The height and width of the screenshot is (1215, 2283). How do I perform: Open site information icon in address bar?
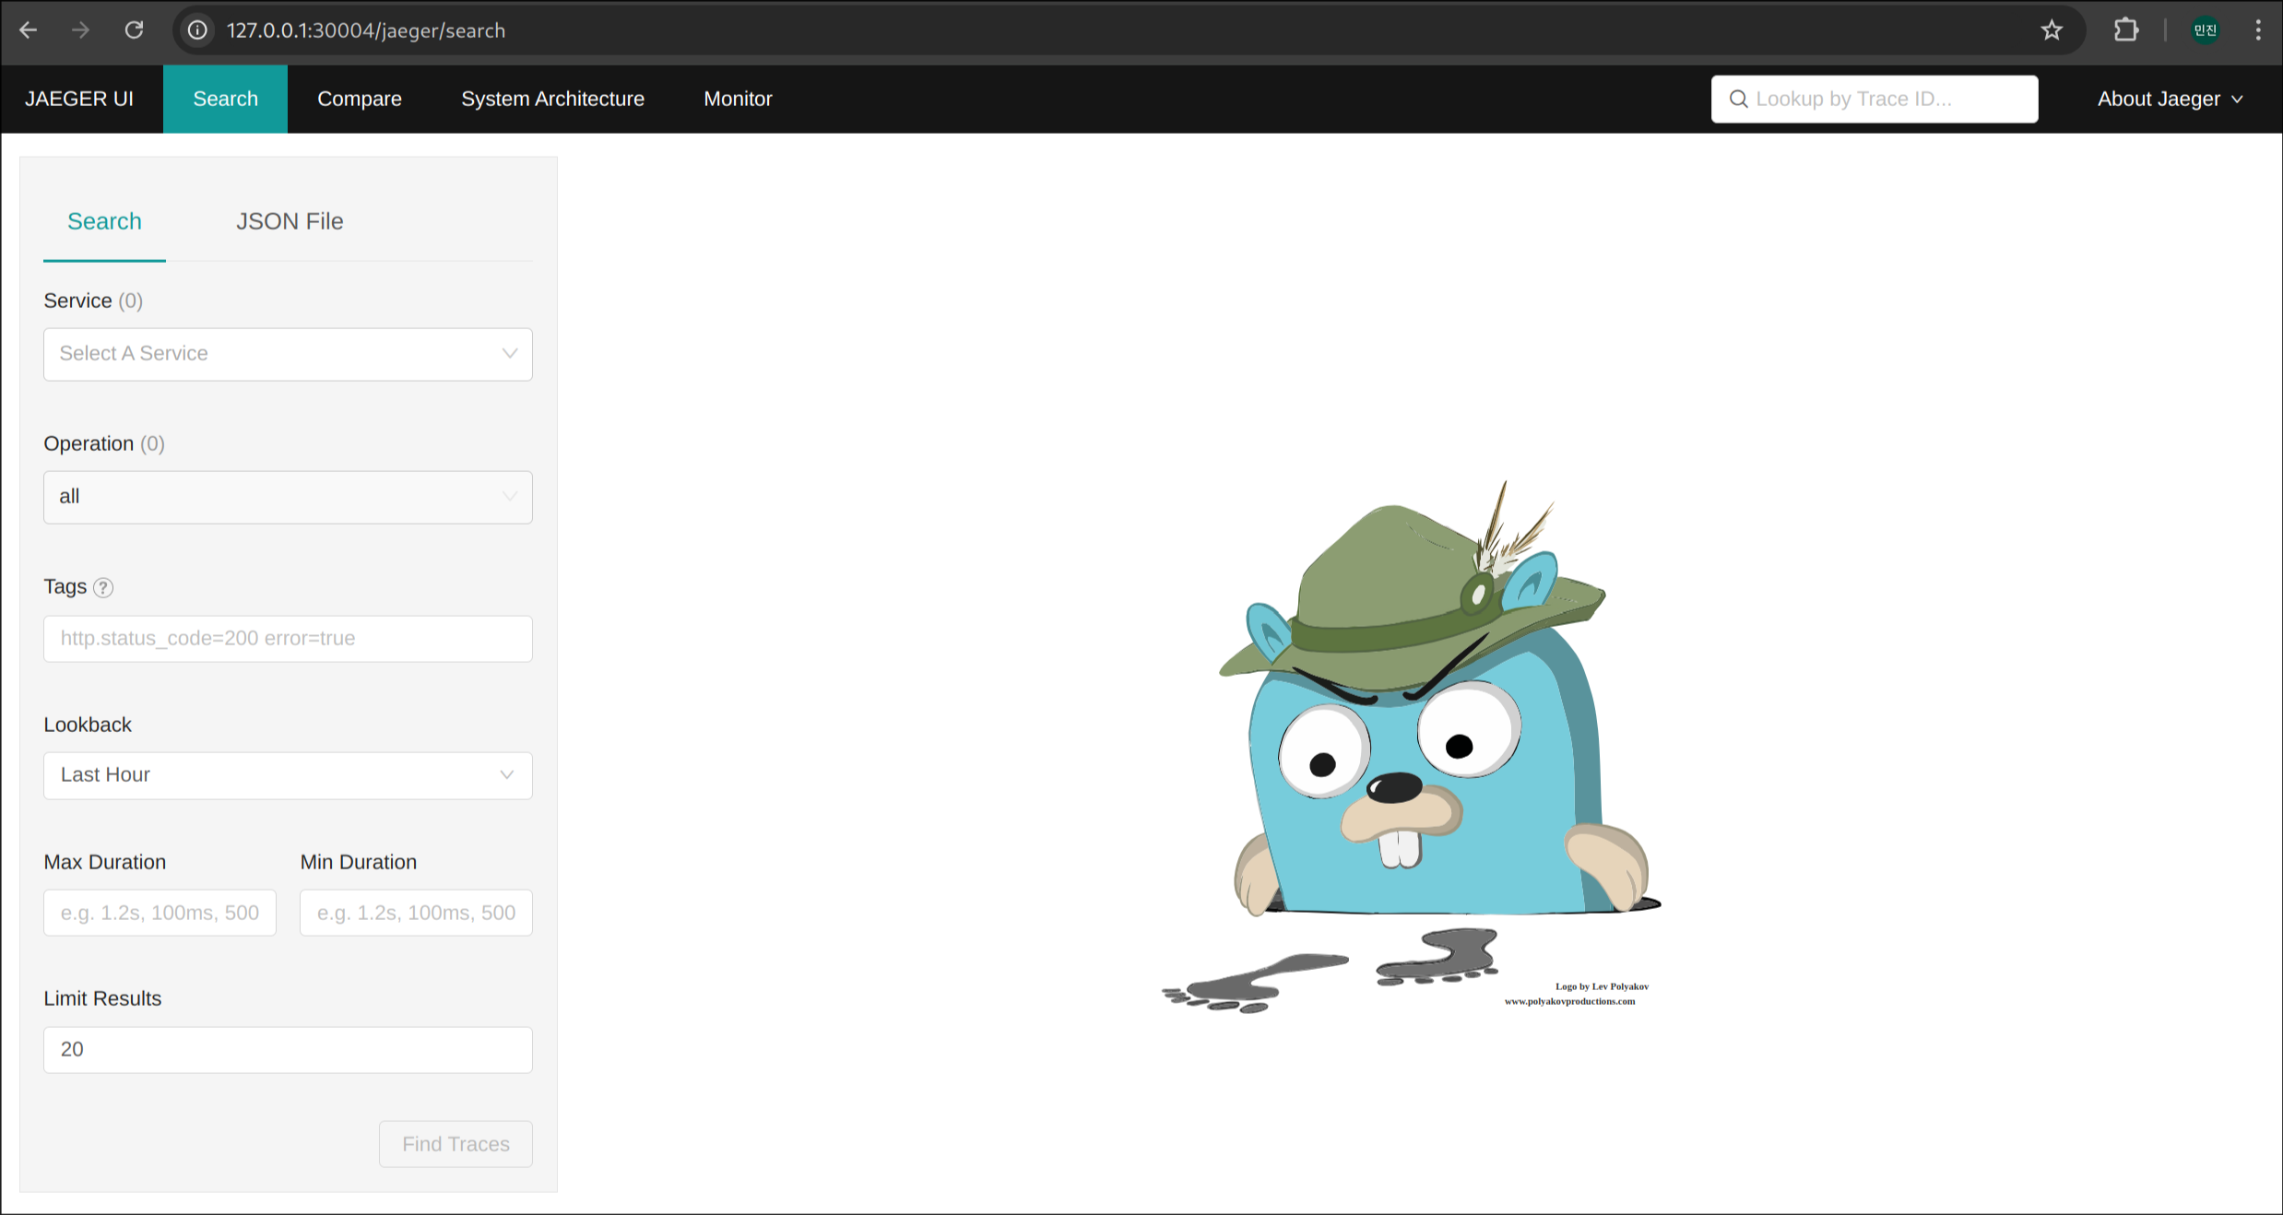tap(197, 30)
